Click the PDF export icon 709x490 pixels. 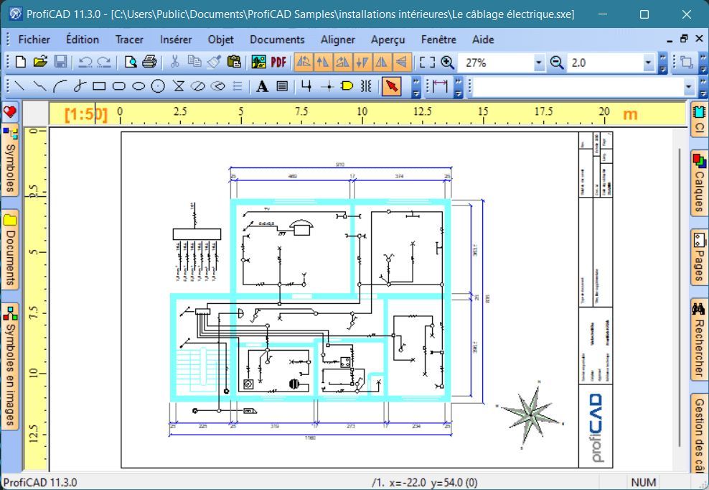278,62
